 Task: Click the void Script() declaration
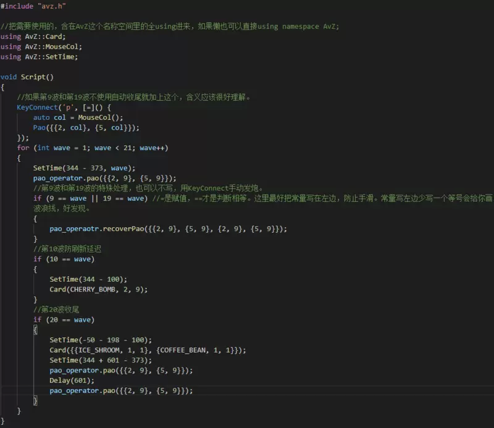(27, 77)
